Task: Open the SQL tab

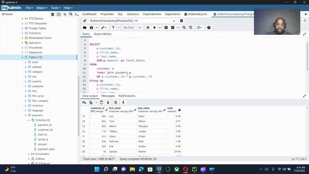Action: point(120,14)
